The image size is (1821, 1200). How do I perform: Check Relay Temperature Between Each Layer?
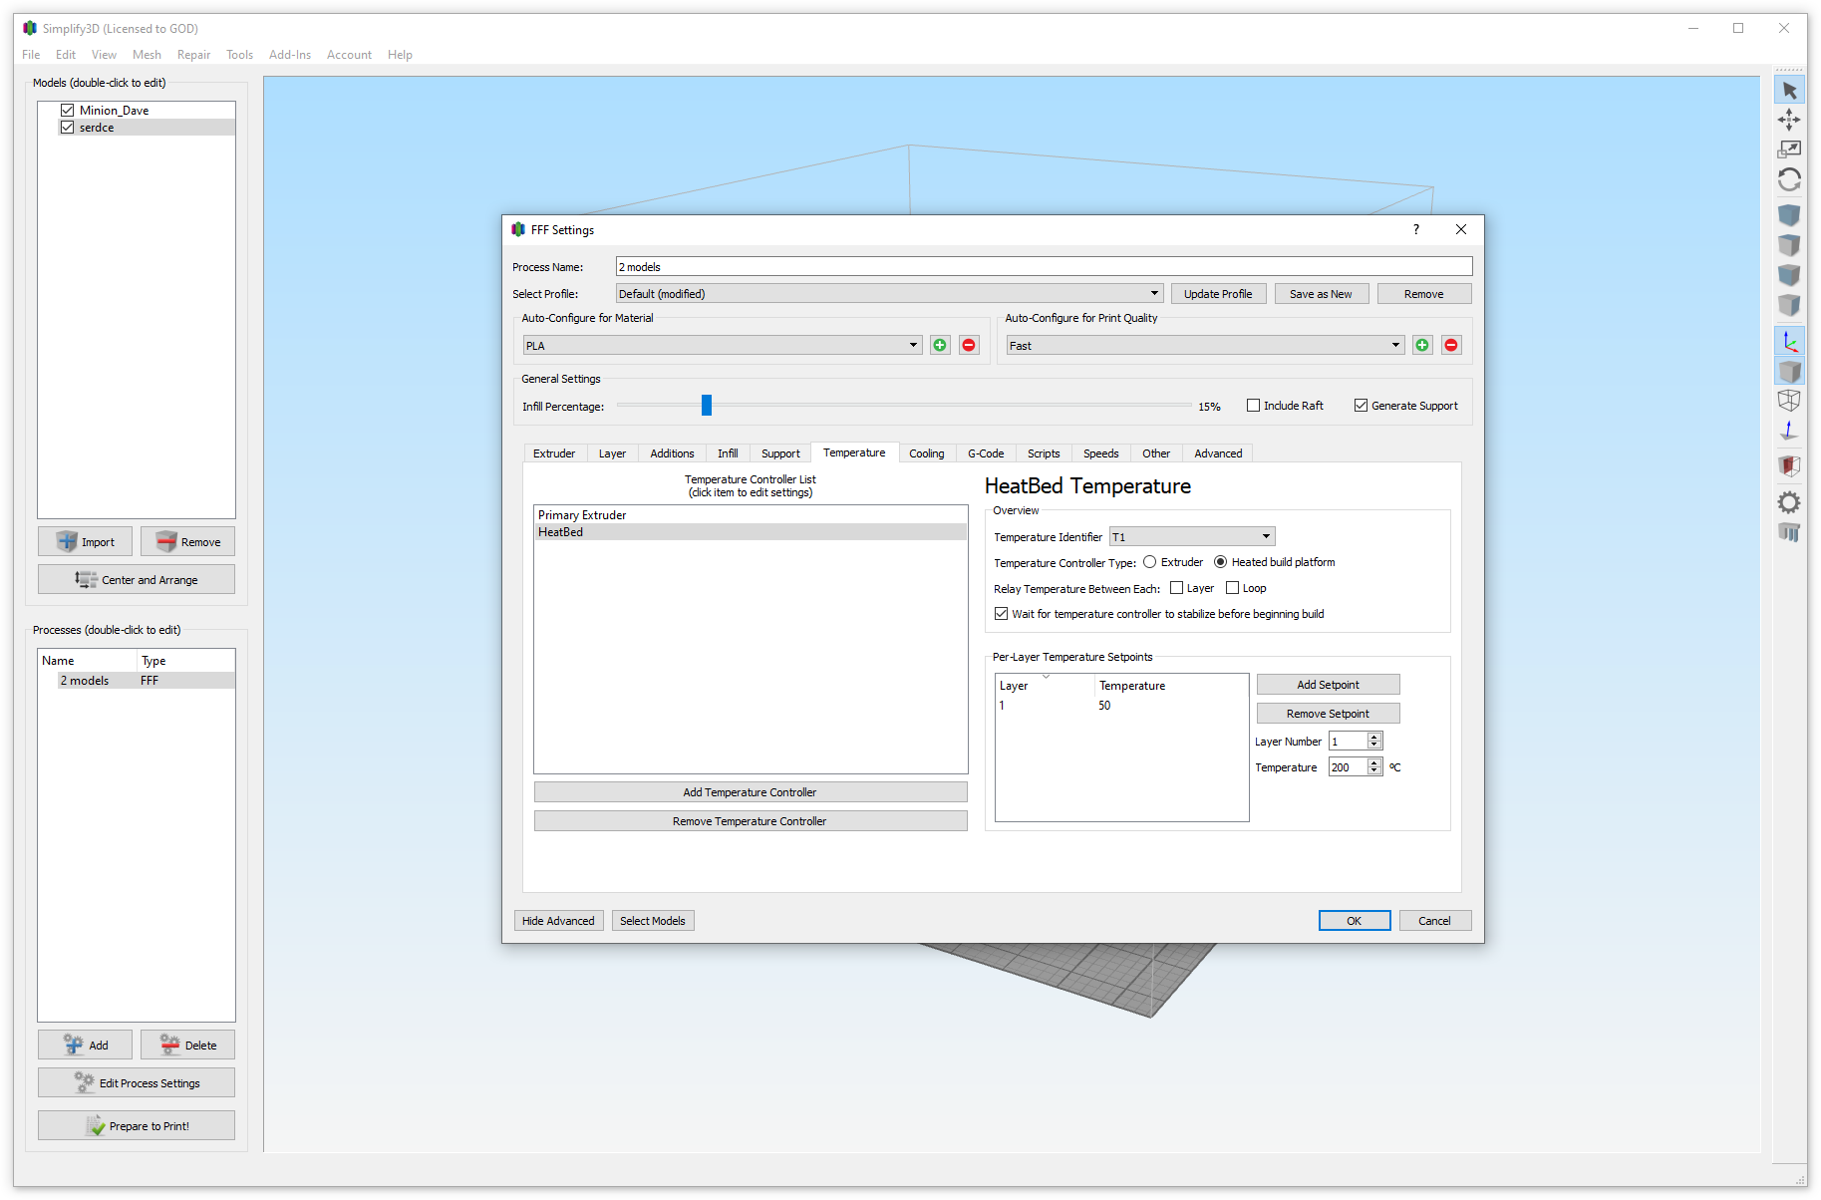(1177, 588)
